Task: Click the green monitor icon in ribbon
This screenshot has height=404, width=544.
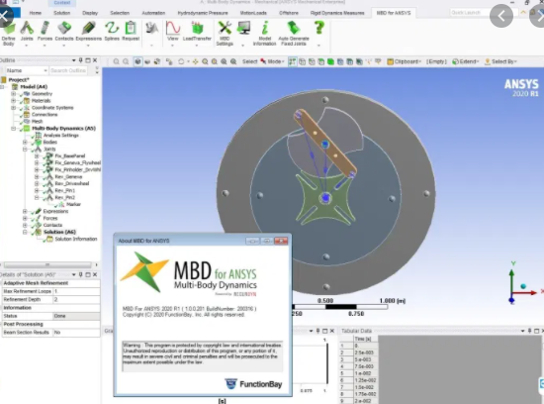Action: click(x=243, y=29)
